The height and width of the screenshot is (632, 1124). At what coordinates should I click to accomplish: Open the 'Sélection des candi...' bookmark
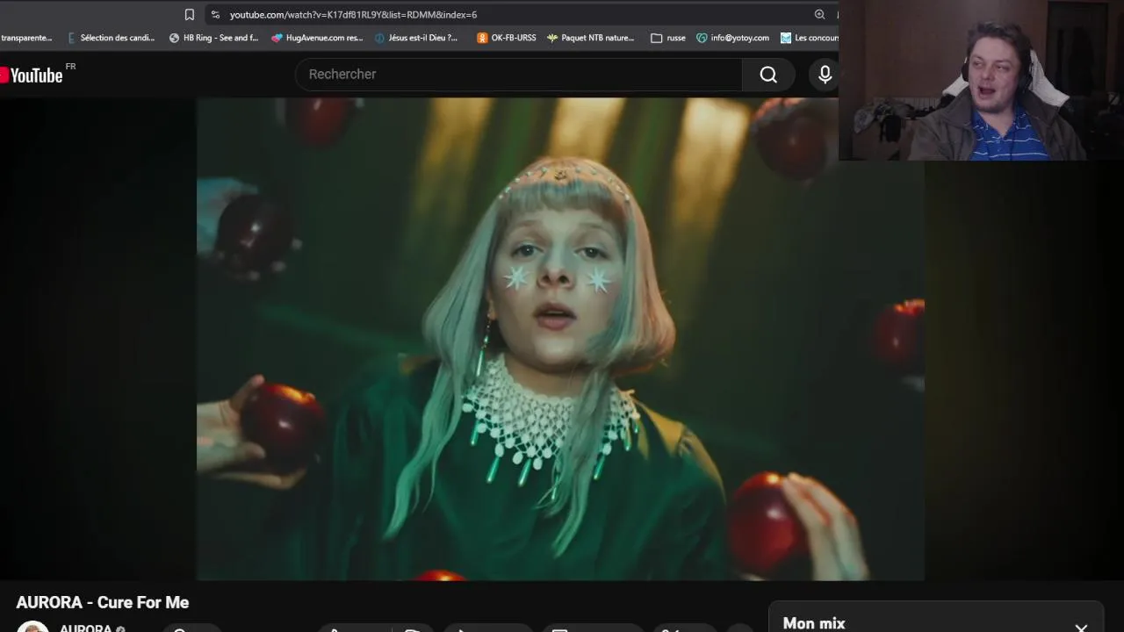click(112, 38)
